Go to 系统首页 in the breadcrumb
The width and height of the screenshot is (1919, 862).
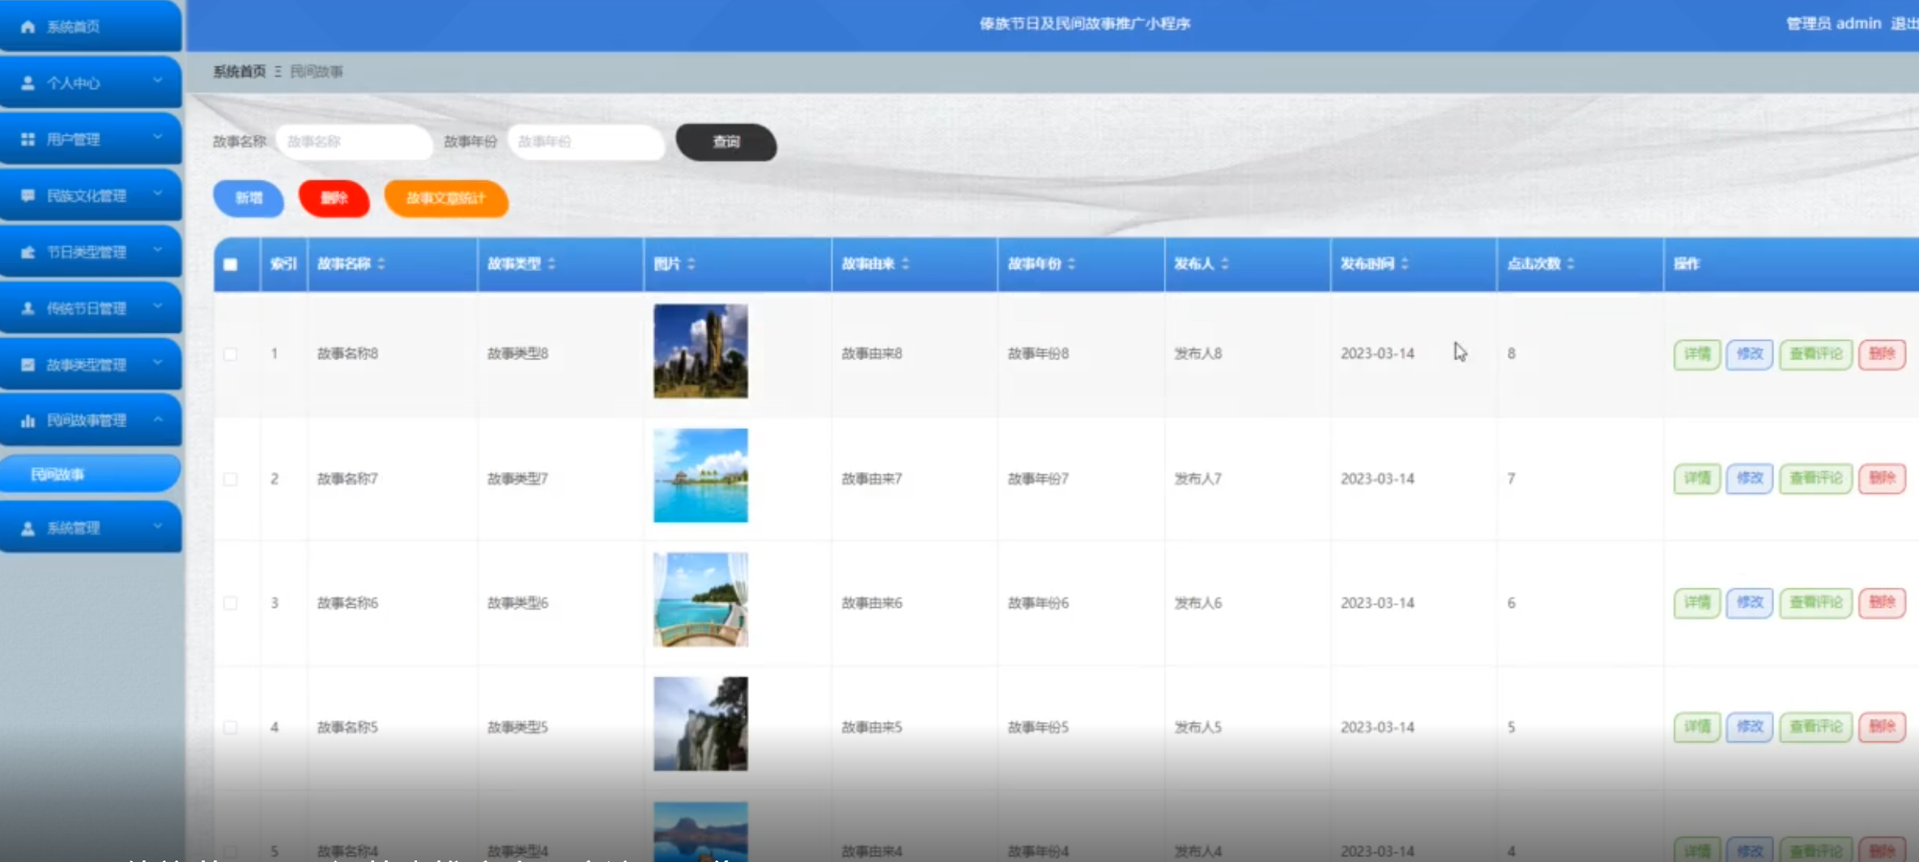(239, 71)
